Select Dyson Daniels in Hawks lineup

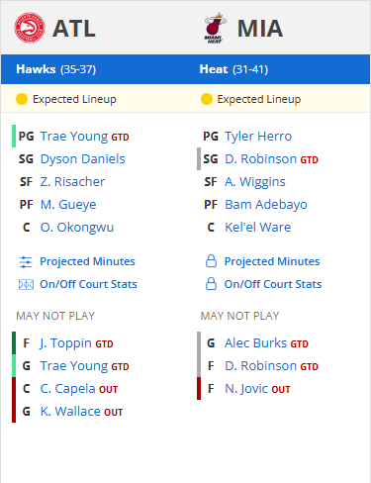(x=83, y=159)
